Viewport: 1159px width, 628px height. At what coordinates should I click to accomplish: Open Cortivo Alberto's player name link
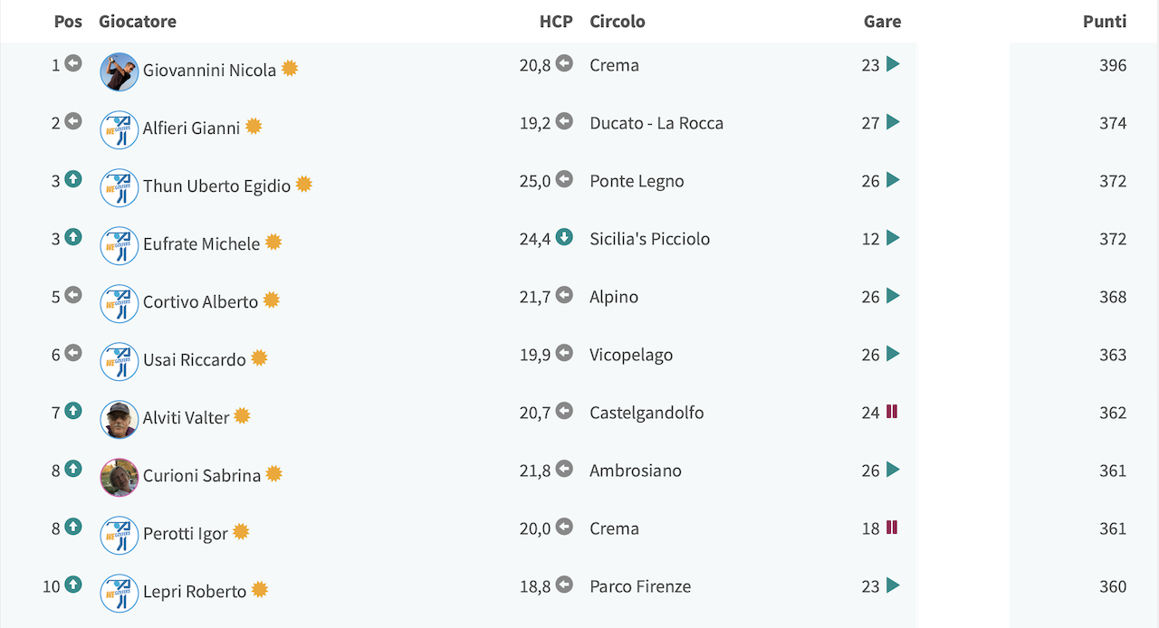[201, 301]
